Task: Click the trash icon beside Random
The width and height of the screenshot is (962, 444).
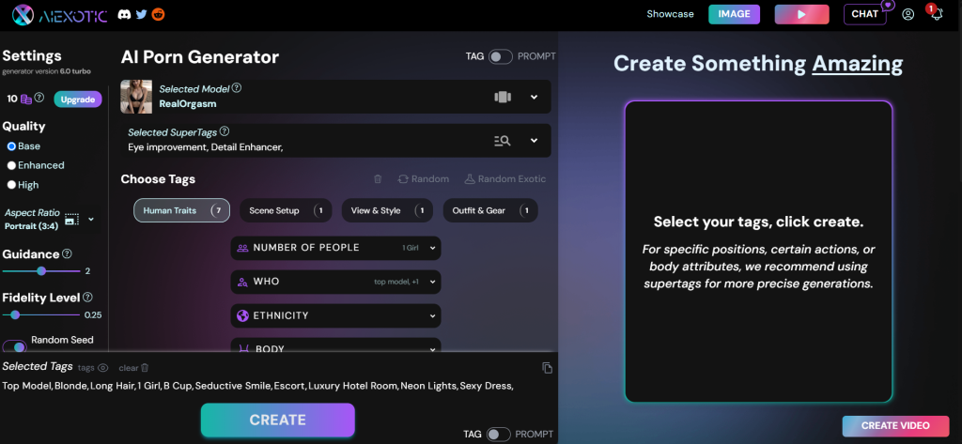Action: [378, 179]
